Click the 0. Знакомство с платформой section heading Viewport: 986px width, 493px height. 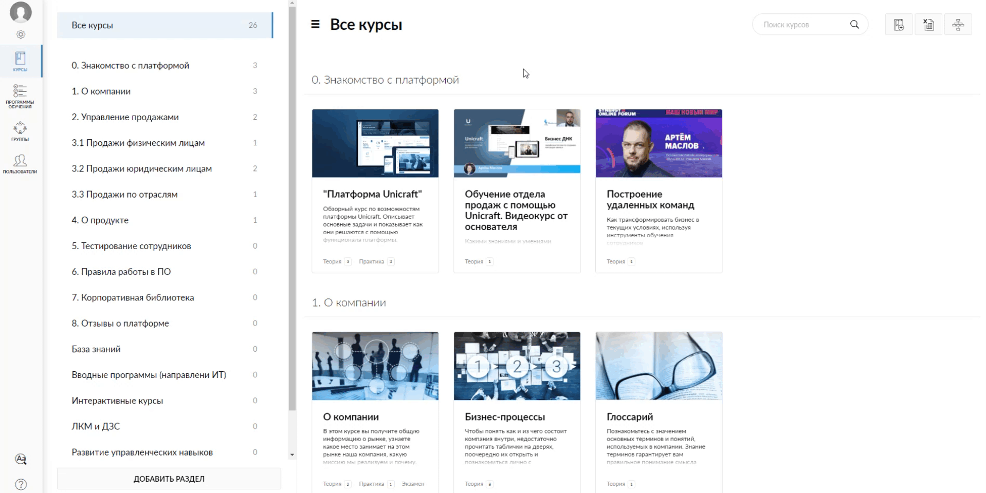[x=385, y=80]
